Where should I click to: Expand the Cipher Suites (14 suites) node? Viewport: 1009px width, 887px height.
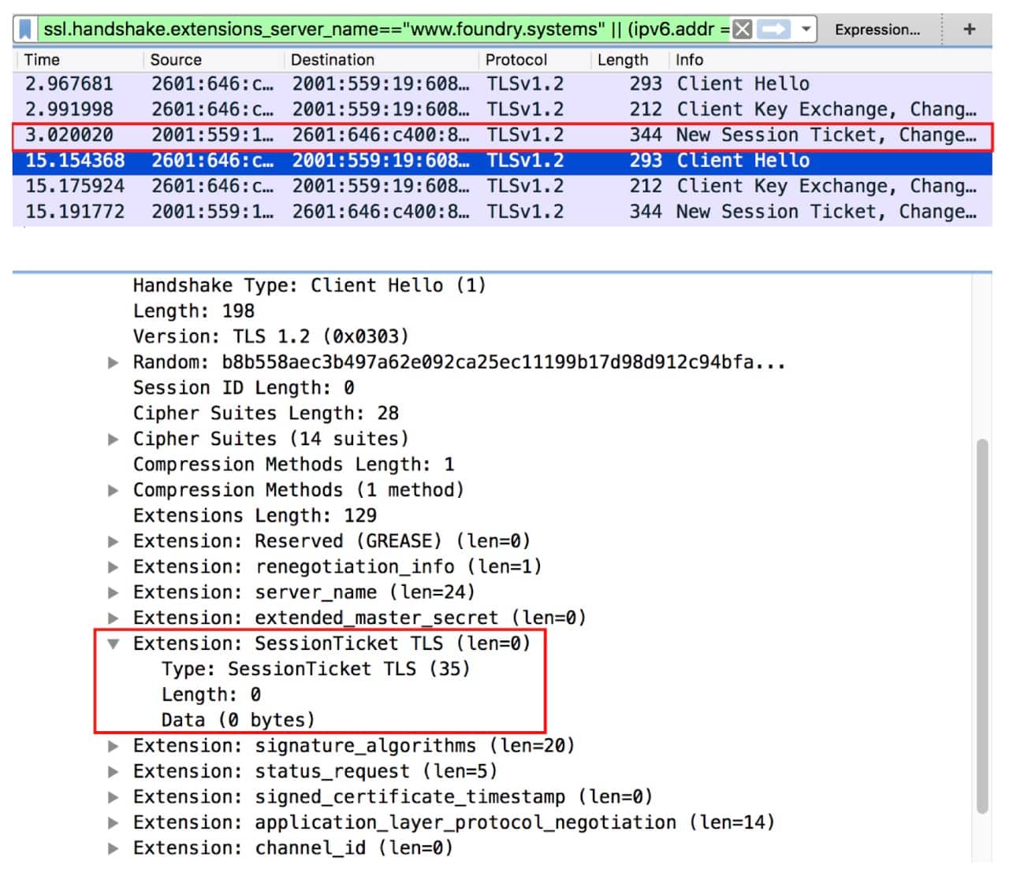click(x=114, y=439)
